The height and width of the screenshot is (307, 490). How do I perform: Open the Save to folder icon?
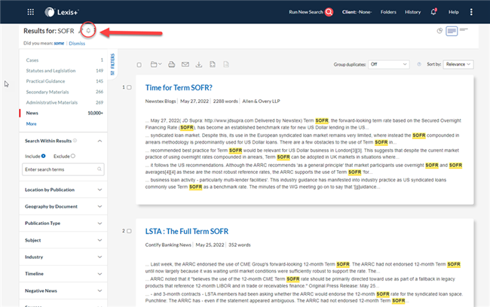tap(156, 65)
